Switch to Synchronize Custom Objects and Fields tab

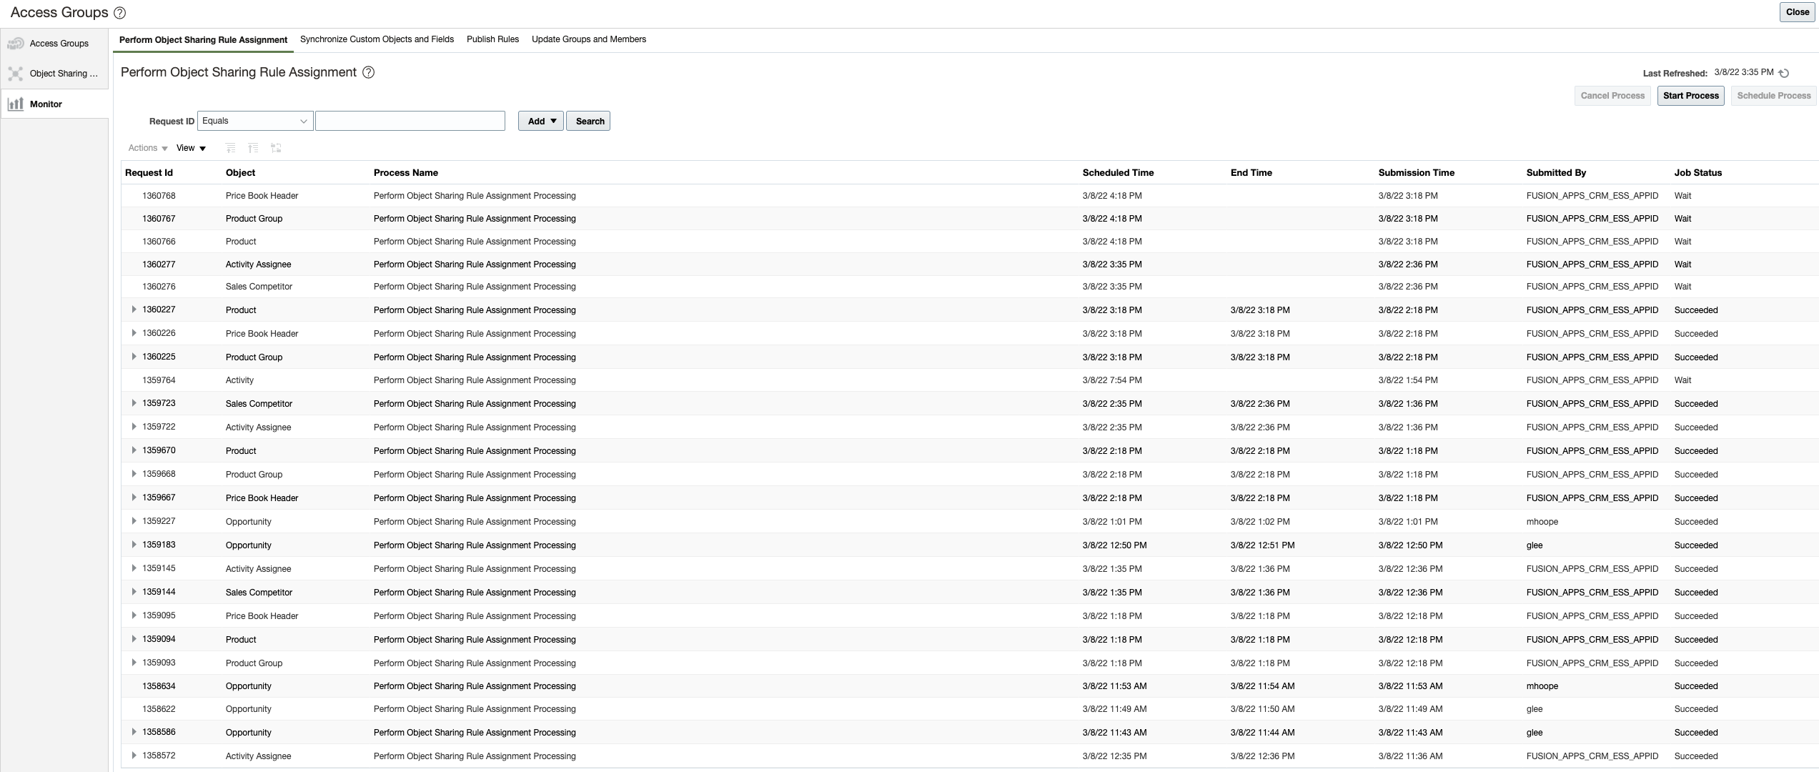tap(377, 39)
